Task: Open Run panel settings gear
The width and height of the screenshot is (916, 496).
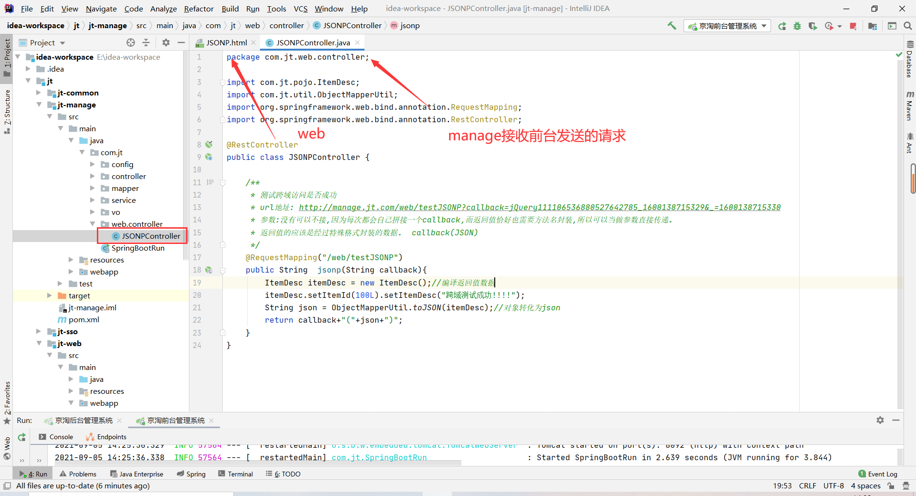Action: click(880, 420)
